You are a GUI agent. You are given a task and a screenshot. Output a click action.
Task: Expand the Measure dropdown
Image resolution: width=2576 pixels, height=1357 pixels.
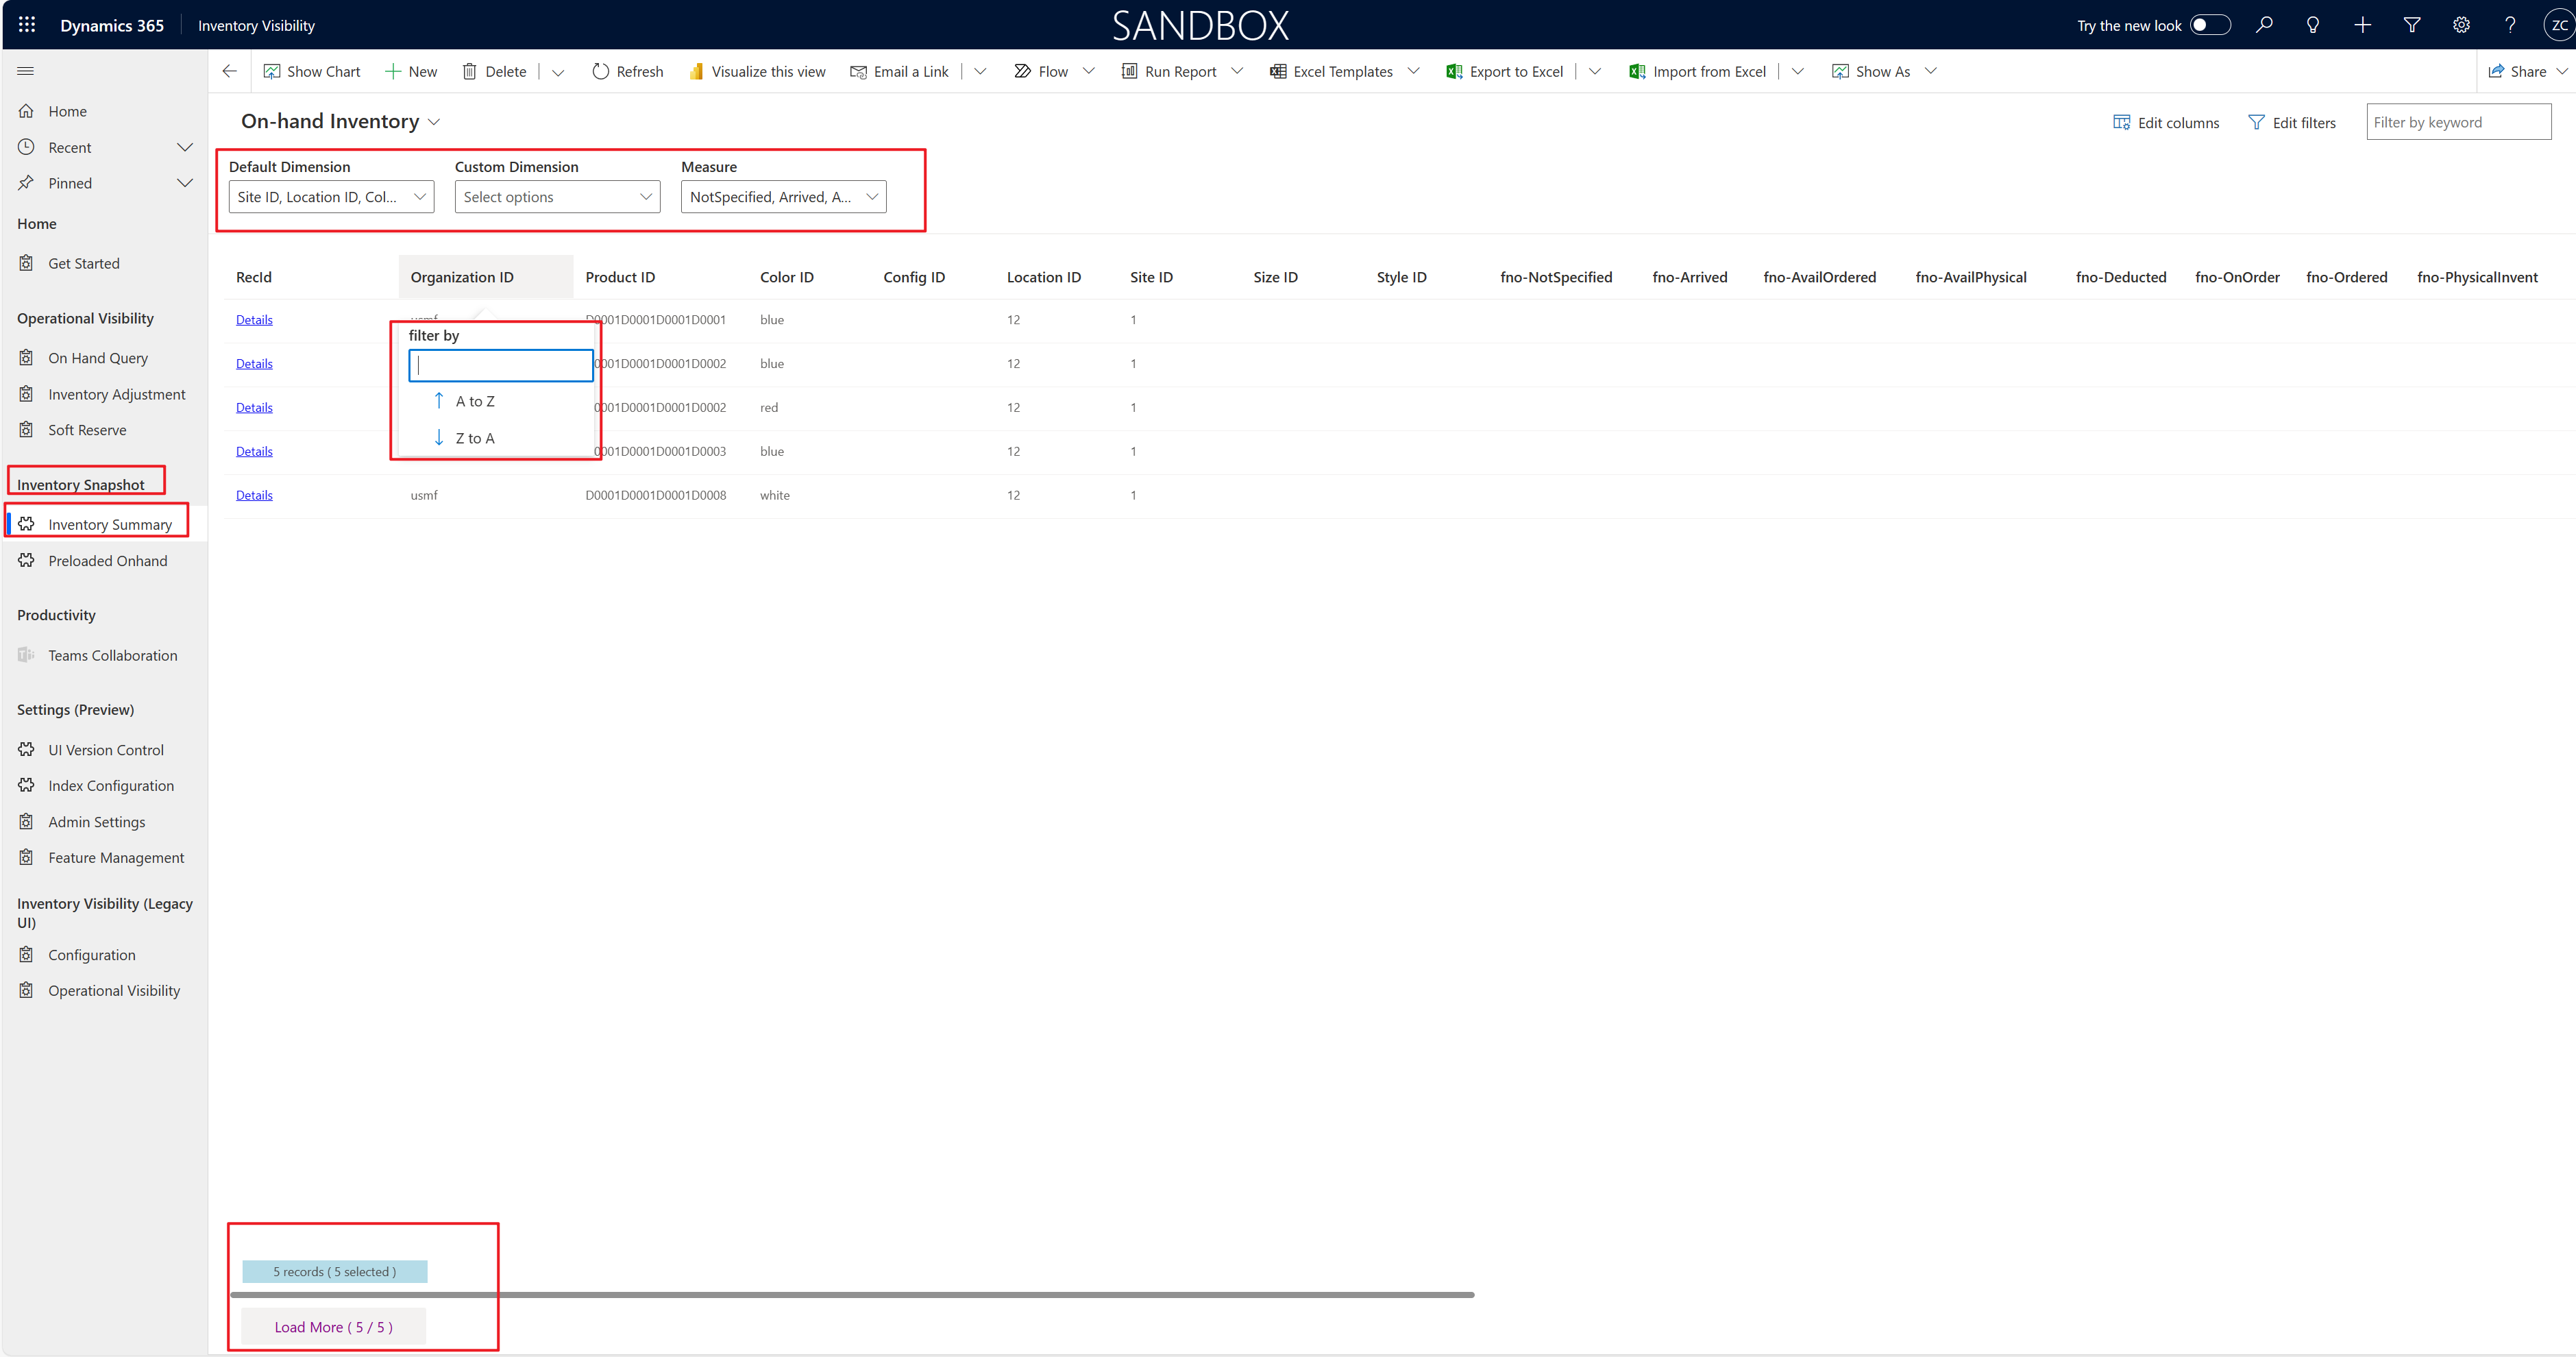783,197
